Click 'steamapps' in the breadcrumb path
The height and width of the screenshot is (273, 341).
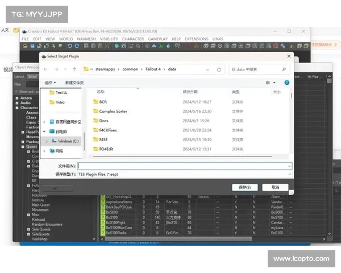point(105,69)
